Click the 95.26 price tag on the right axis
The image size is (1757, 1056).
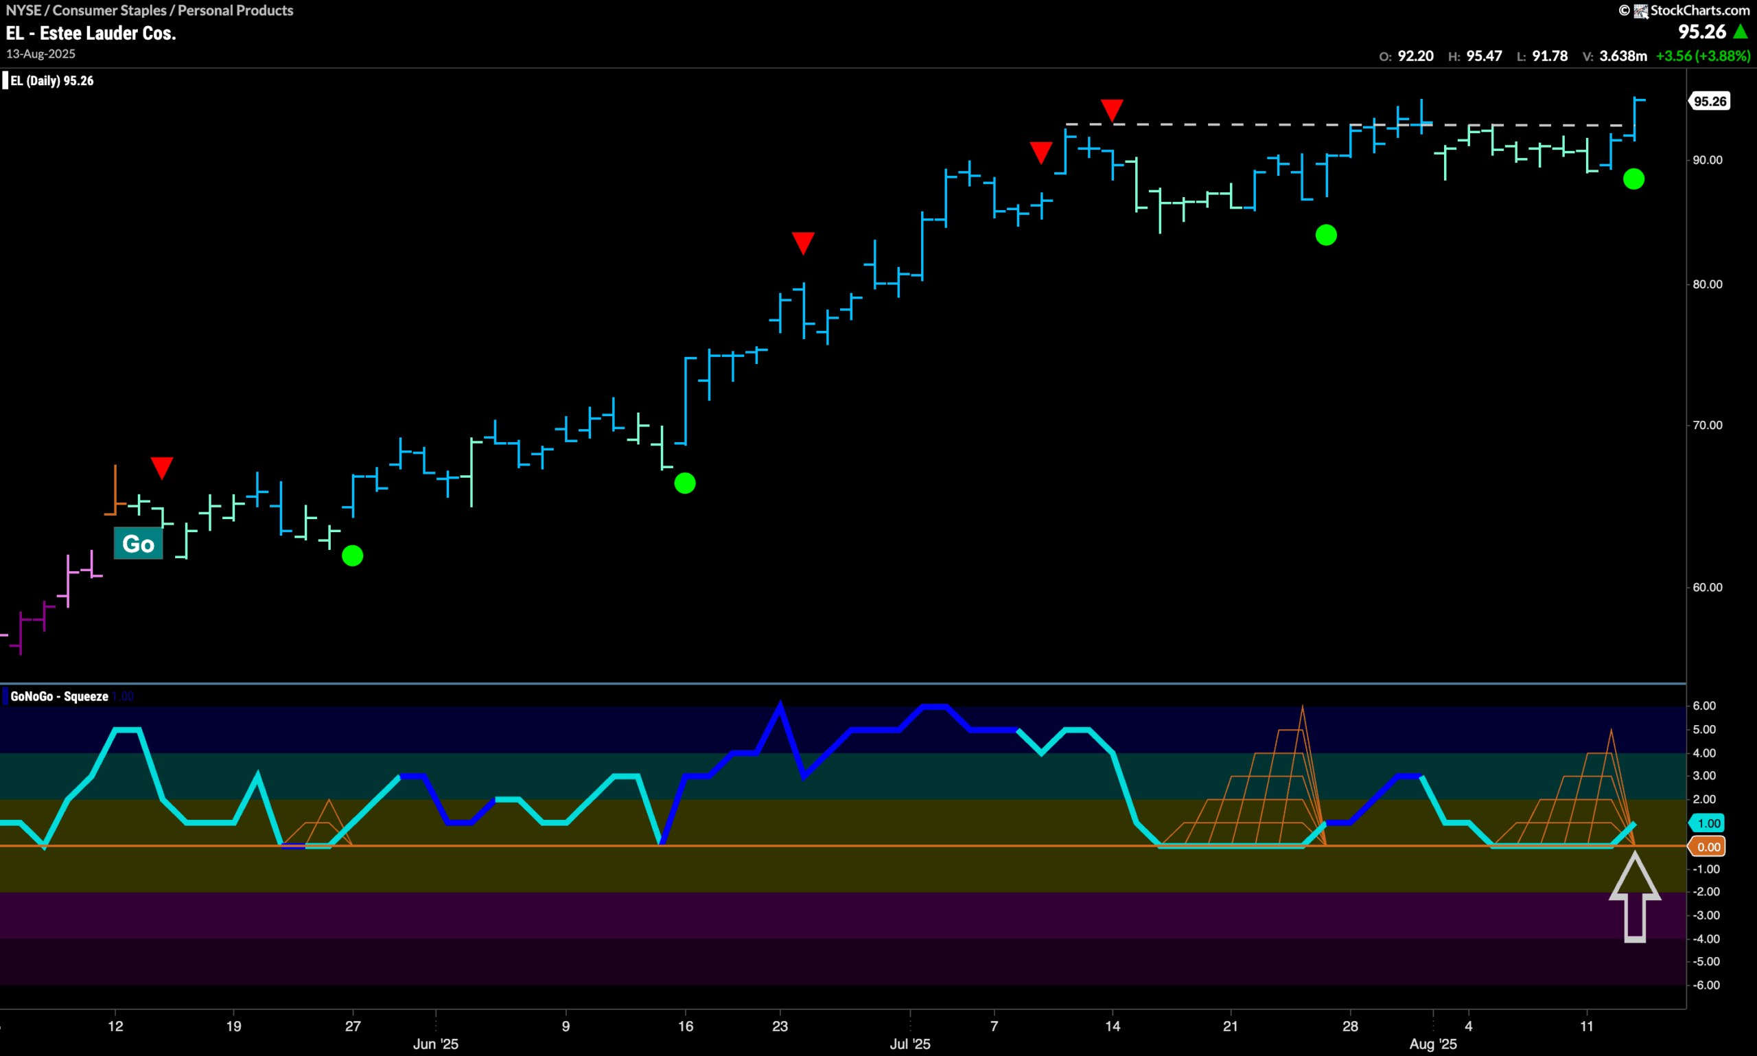pos(1711,100)
